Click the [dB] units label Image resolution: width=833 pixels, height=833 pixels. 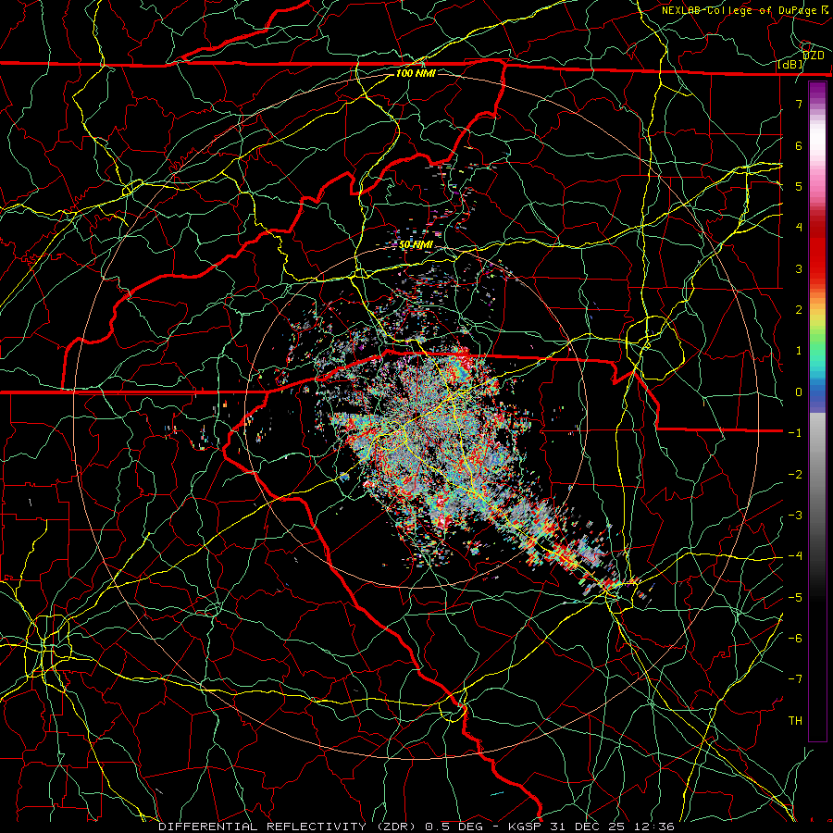[790, 65]
